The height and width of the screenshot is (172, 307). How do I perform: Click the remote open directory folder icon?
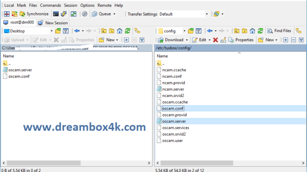pos(191,31)
